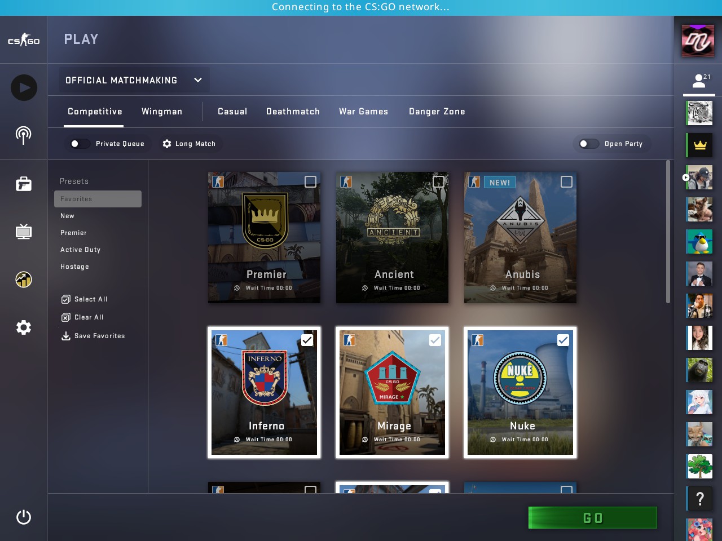Image resolution: width=722 pixels, height=541 pixels.
Task: Click the suited man friend avatar
Action: (x=700, y=273)
